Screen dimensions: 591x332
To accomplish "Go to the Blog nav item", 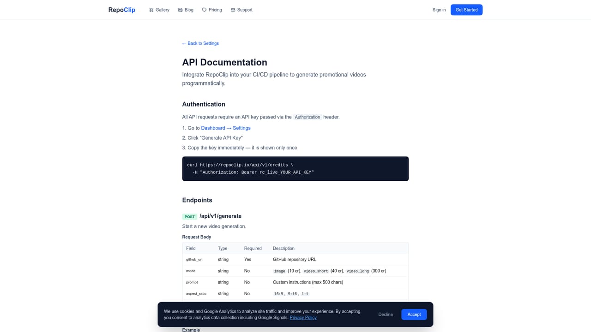I will 186,10.
